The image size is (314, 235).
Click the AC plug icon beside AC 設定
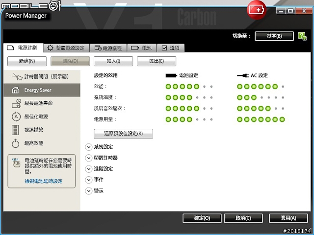pyautogui.click(x=243, y=75)
